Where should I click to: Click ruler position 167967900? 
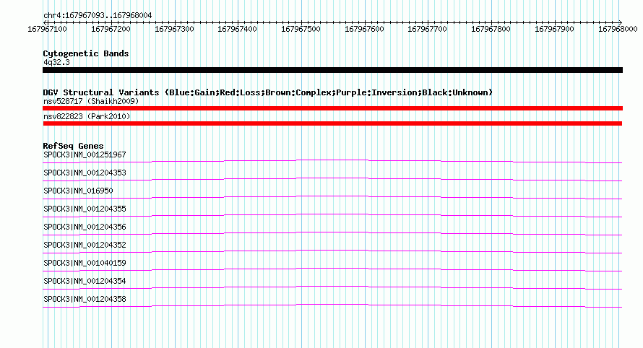[x=554, y=29]
